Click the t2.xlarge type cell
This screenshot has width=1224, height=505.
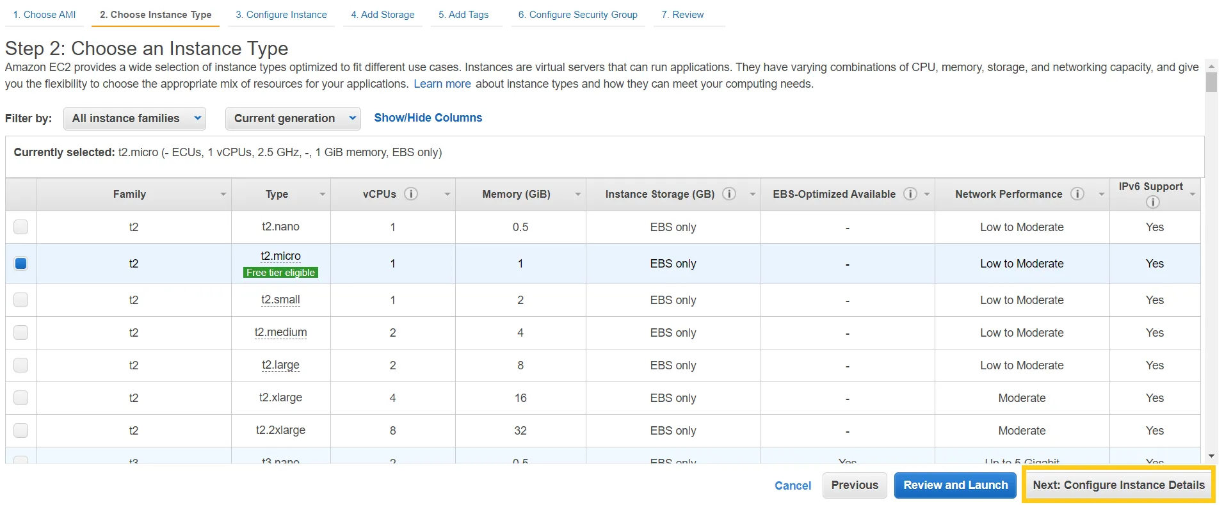(280, 397)
